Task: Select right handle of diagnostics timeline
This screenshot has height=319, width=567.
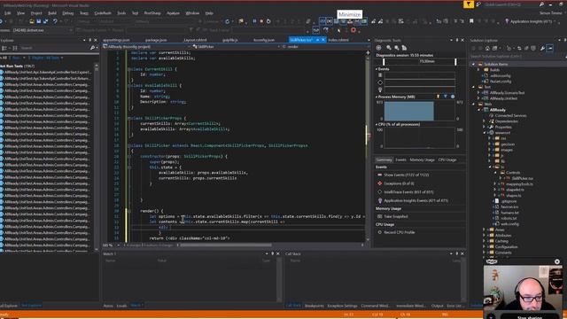Action: click(x=455, y=62)
